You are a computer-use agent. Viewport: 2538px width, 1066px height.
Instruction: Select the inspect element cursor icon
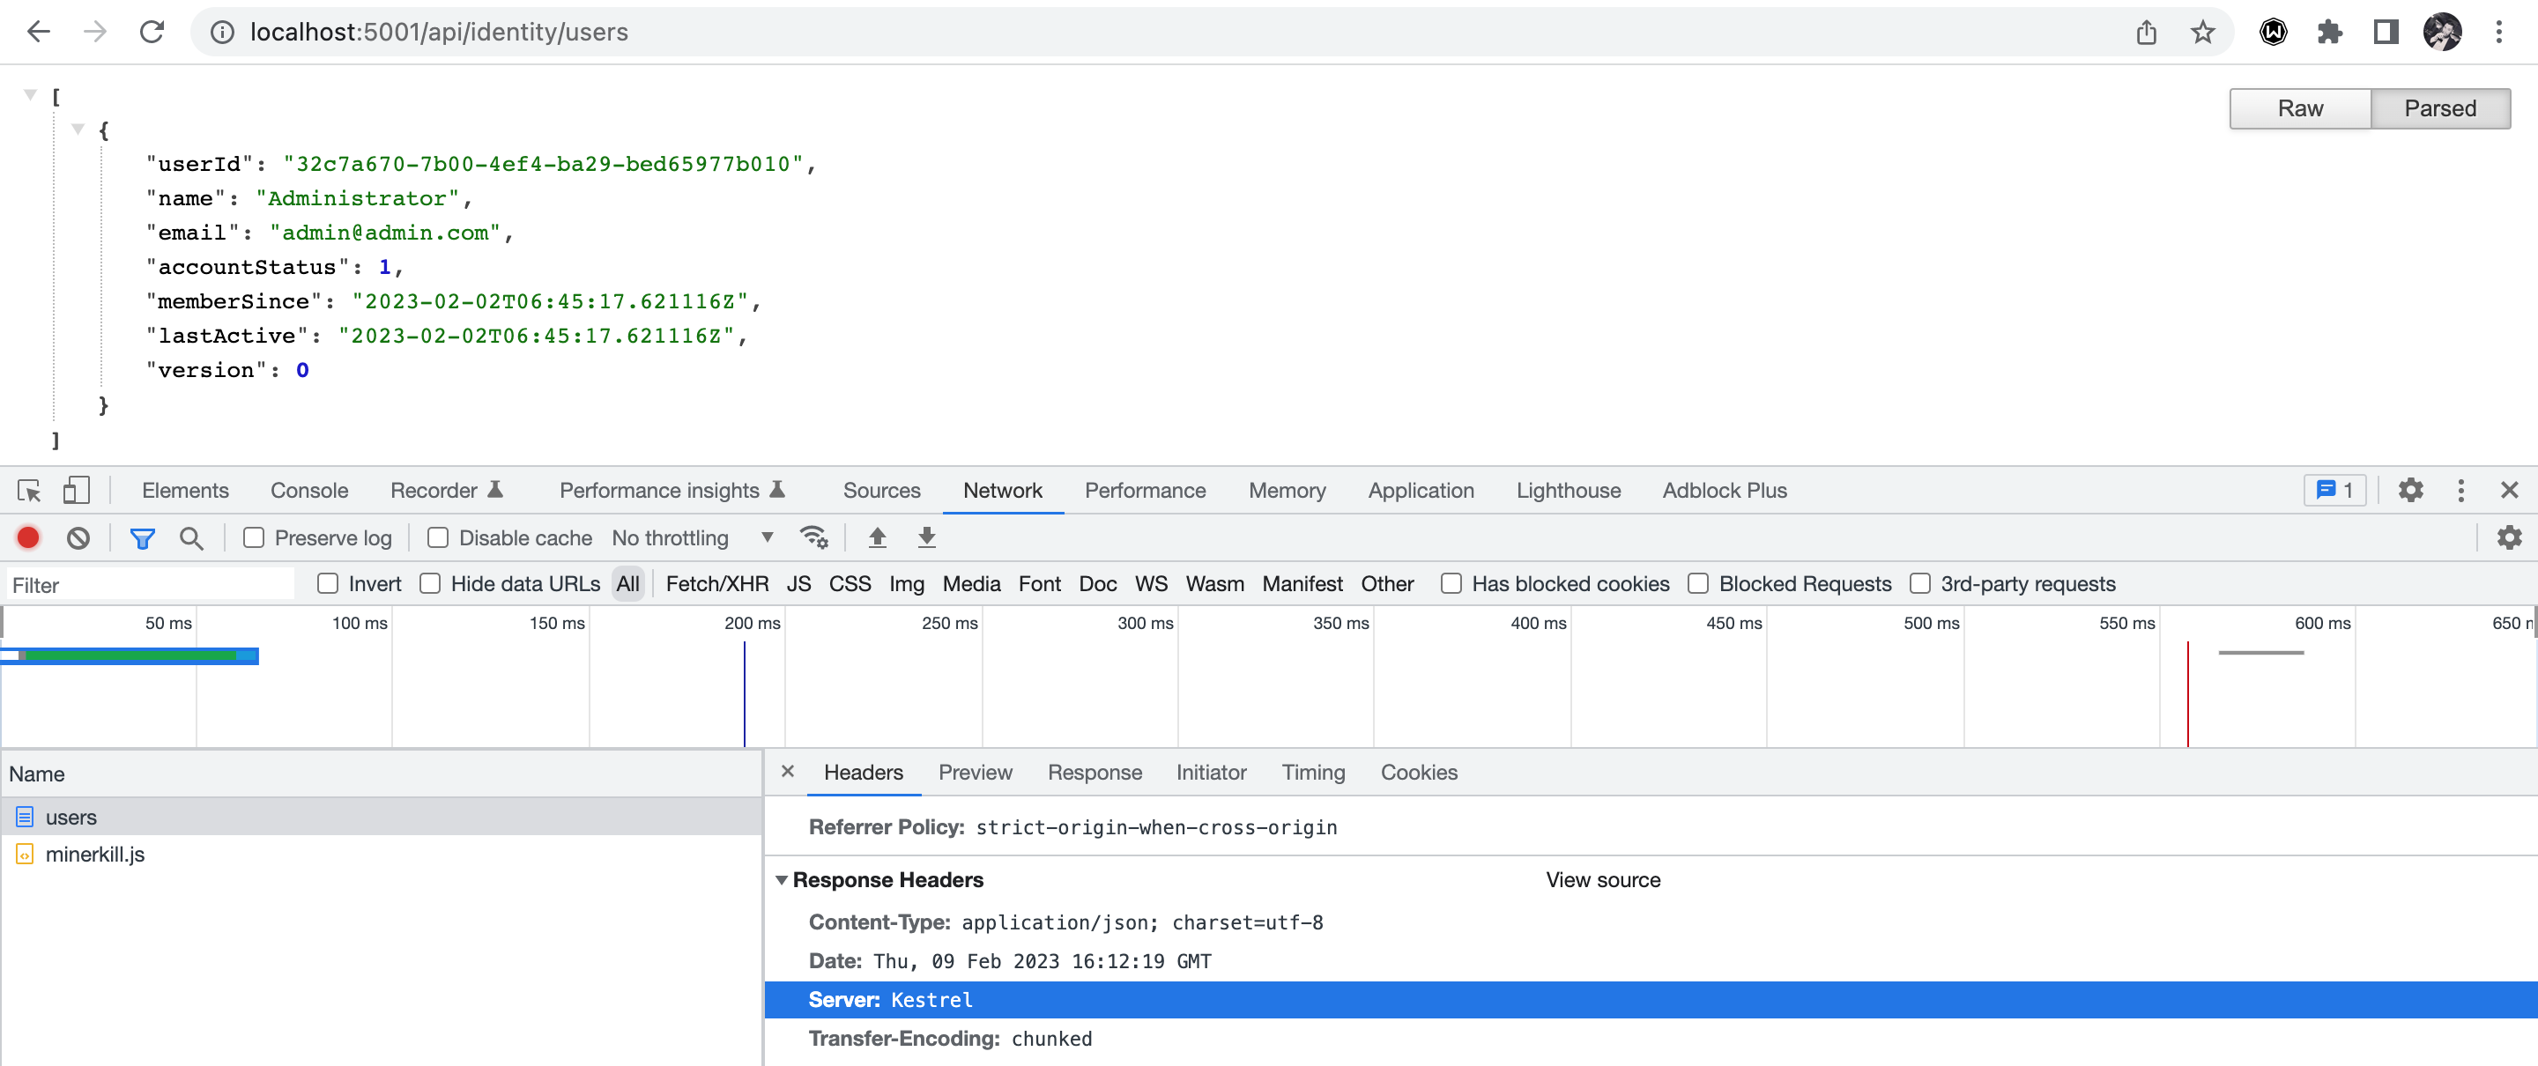28,490
